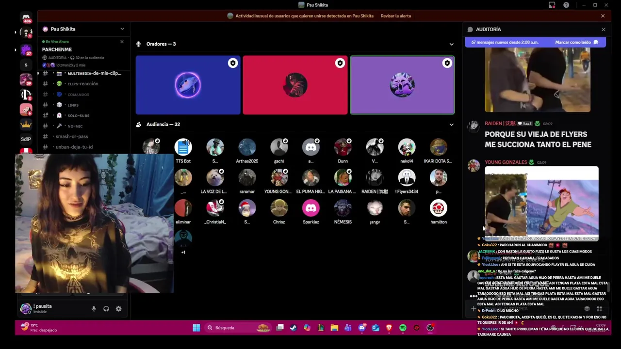Image resolution: width=621 pixels, height=349 pixels.
Task: Open the Sd!P server icon
Action: 26,139
